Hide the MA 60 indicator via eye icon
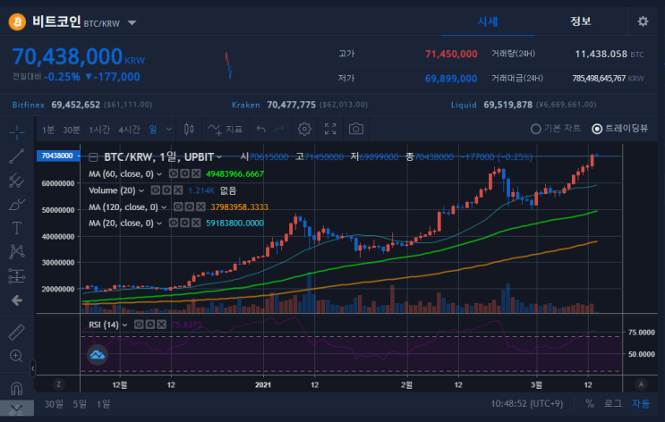Screen dimensions: 665x422 point(174,173)
